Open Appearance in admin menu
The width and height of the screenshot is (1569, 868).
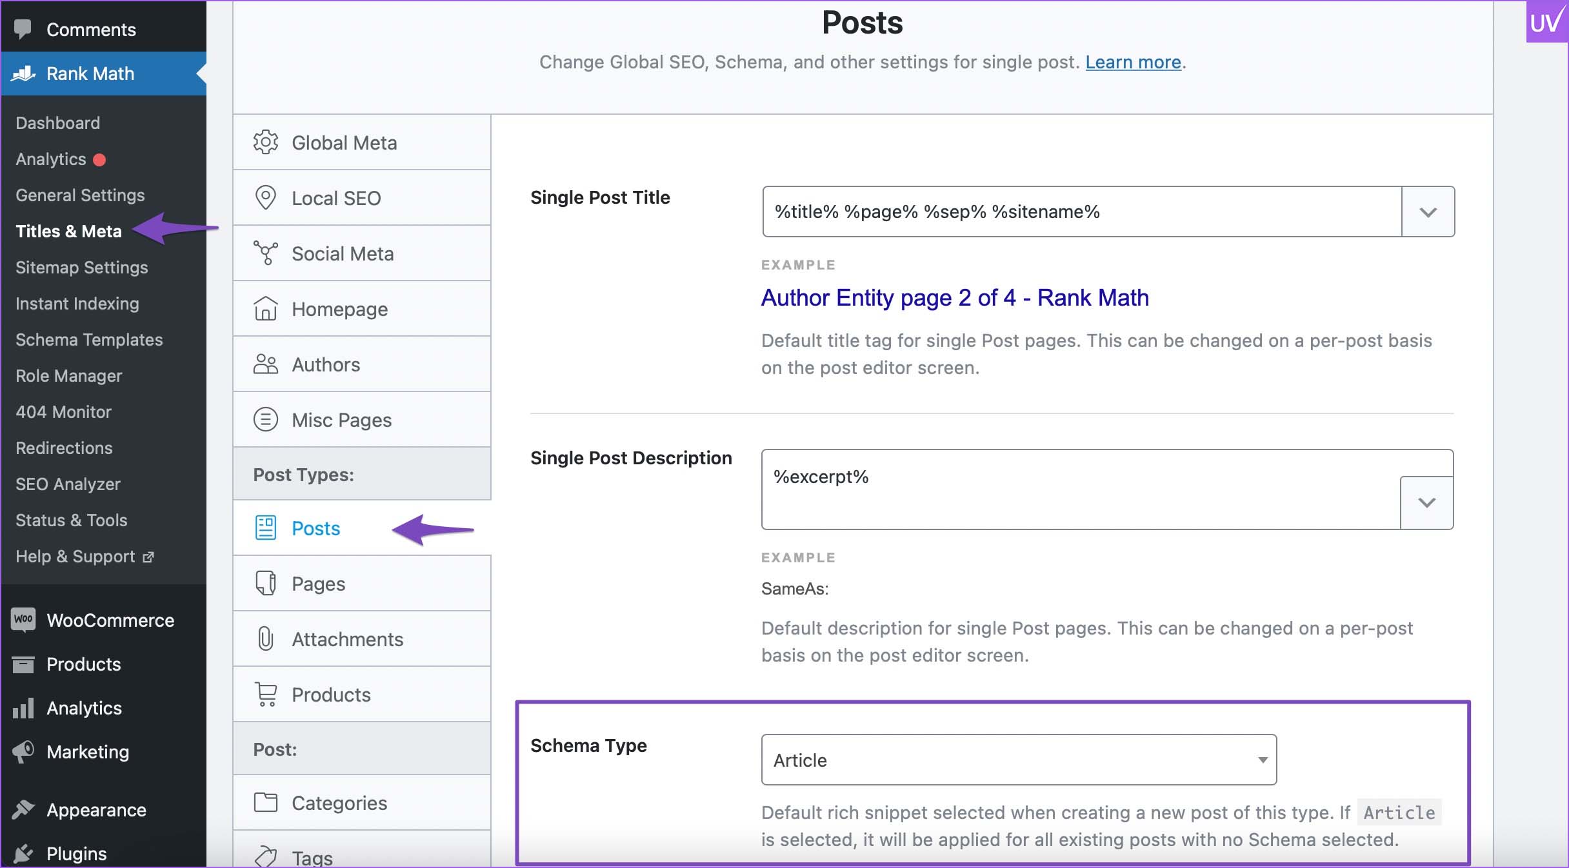pyautogui.click(x=103, y=809)
